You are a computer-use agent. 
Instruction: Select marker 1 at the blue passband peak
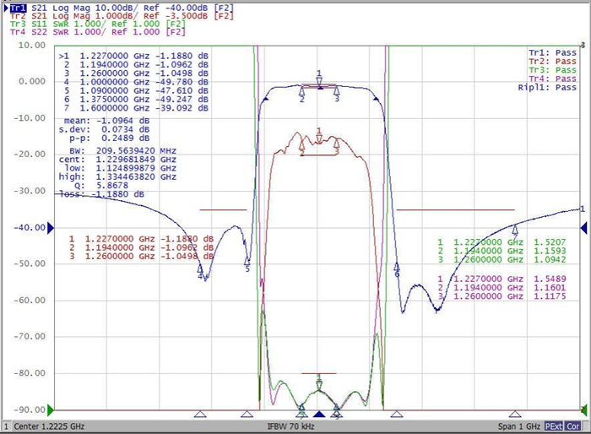(319, 81)
